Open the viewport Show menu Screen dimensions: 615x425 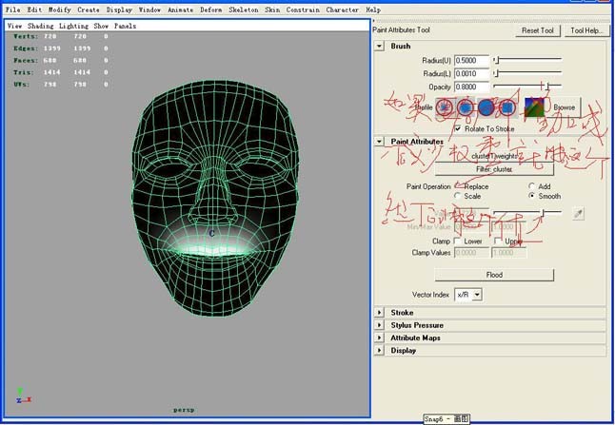pyautogui.click(x=101, y=26)
